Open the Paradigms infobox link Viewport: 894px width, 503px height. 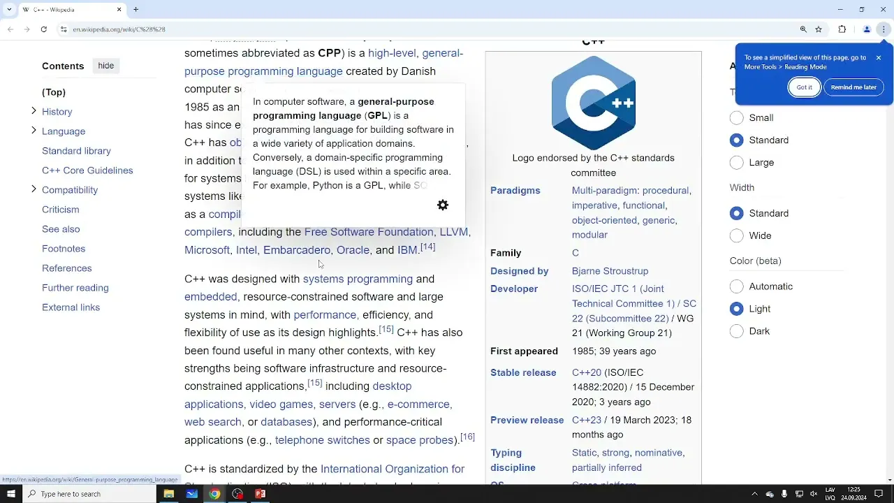tap(515, 191)
